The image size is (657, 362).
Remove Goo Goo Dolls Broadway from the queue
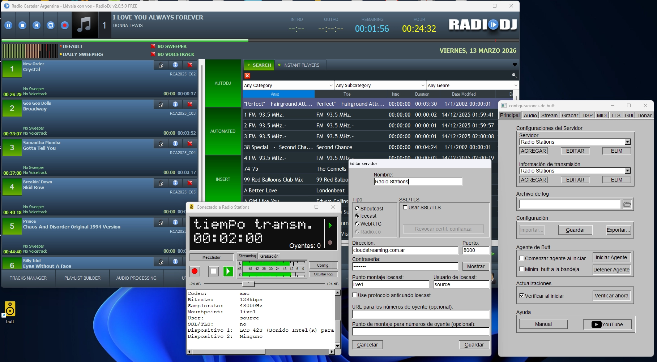(x=190, y=104)
